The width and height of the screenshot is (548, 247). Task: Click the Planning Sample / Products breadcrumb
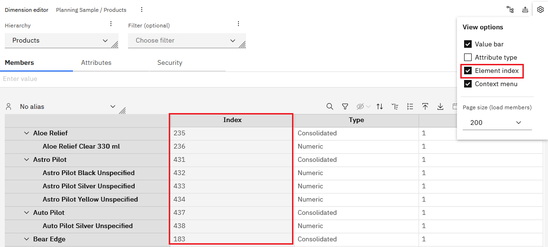91,10
